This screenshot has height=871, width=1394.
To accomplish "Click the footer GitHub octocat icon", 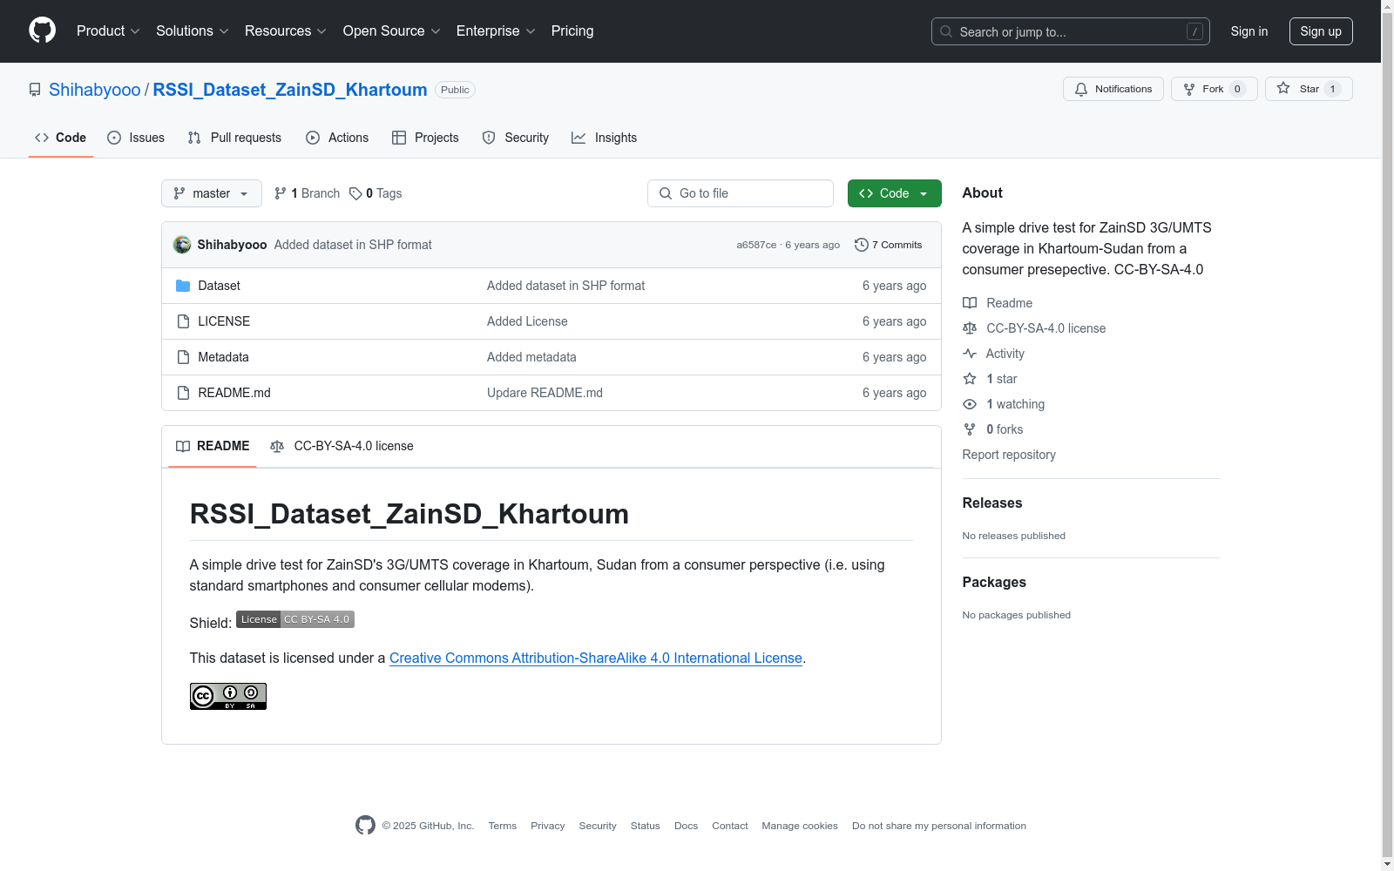I will coord(365,825).
